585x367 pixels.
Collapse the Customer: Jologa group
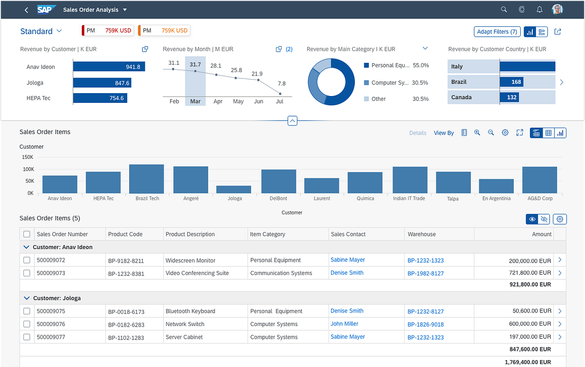coord(26,298)
